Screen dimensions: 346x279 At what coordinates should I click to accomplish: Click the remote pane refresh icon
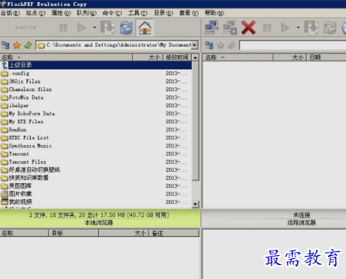click(x=330, y=27)
